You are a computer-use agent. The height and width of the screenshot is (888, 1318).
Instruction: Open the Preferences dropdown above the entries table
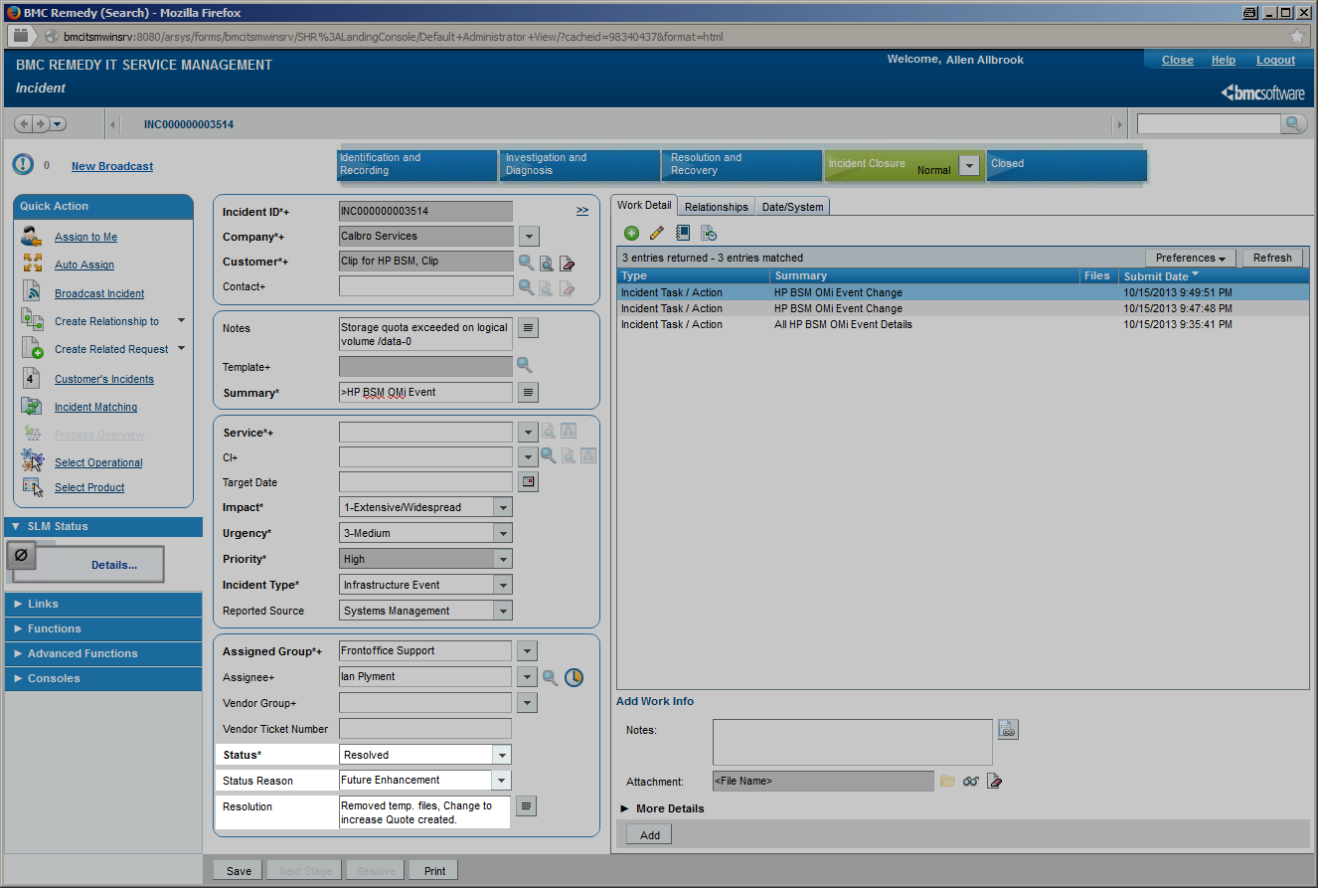1189,257
